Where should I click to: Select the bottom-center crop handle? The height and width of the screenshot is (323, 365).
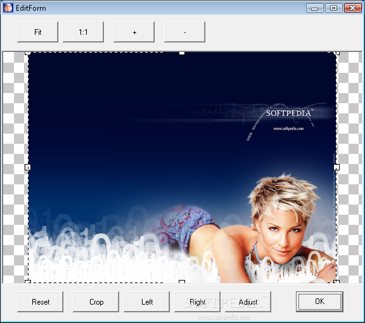point(182,282)
